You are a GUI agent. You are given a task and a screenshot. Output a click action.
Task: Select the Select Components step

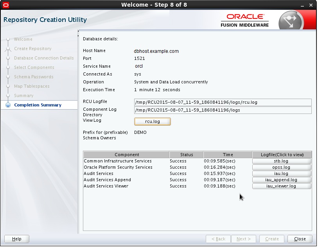[x=34, y=67]
